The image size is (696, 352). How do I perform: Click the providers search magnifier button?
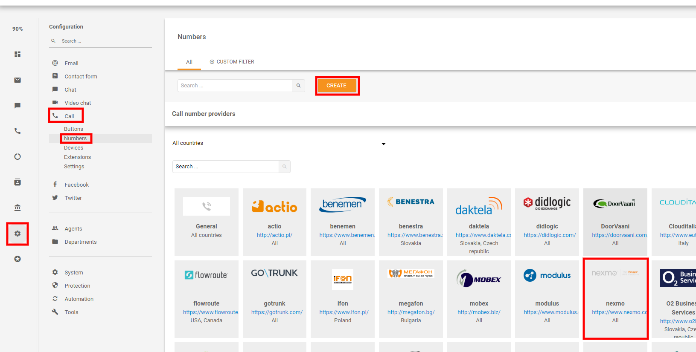click(284, 167)
